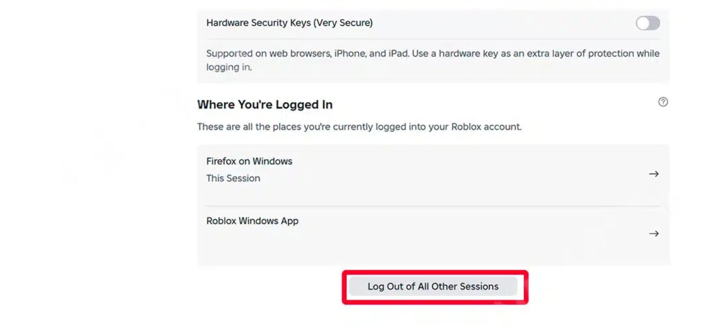The width and height of the screenshot is (714, 335).
Task: Click the "logging in." text
Action: 229,67
